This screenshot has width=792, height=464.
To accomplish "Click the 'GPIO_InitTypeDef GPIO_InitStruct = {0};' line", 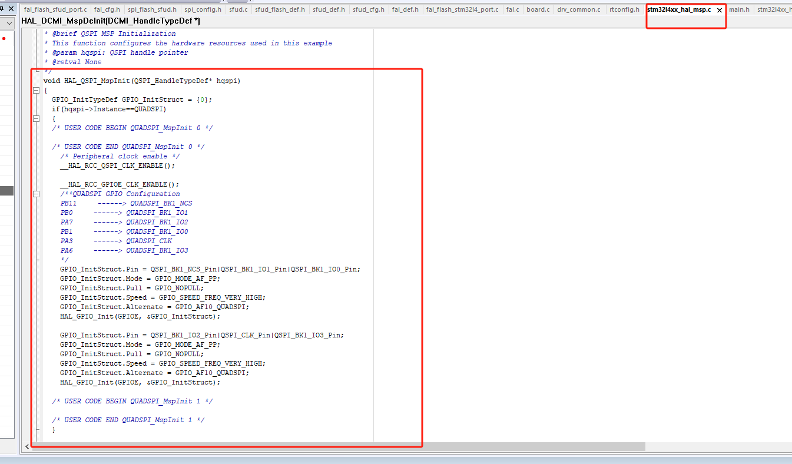I will click(132, 100).
